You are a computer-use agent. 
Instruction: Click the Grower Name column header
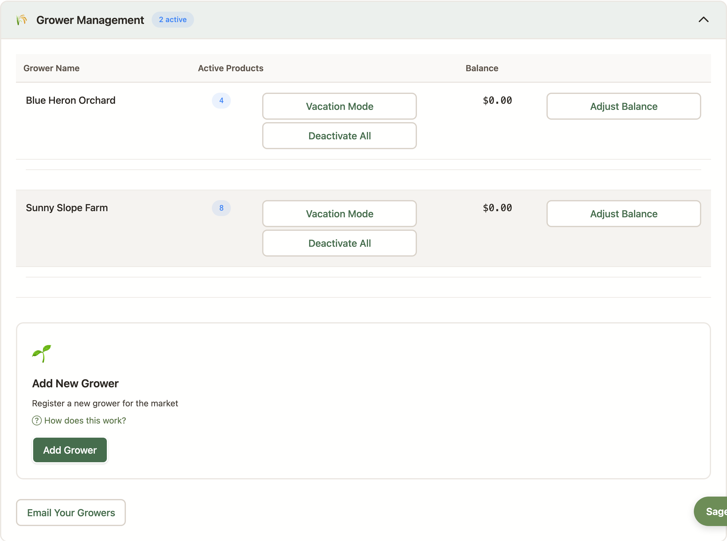[52, 68]
